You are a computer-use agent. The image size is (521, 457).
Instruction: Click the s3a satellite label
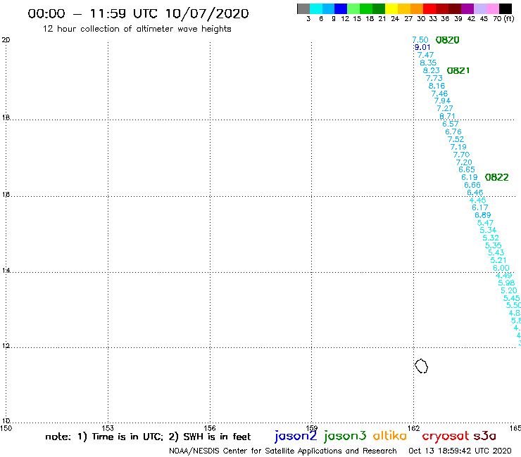click(485, 436)
